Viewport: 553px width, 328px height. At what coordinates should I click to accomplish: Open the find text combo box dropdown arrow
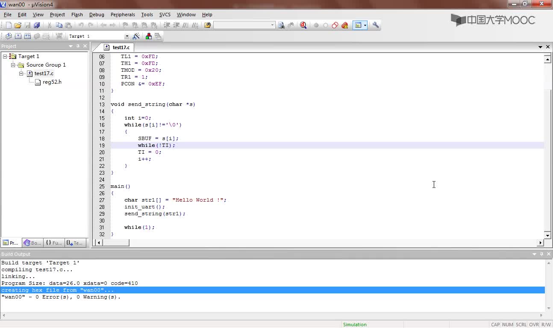click(272, 25)
